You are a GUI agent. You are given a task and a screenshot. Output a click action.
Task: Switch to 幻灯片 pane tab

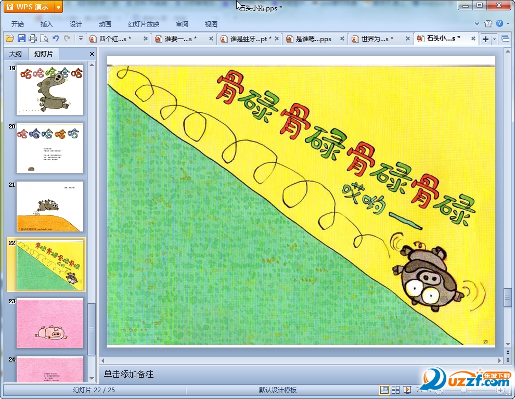(x=43, y=54)
